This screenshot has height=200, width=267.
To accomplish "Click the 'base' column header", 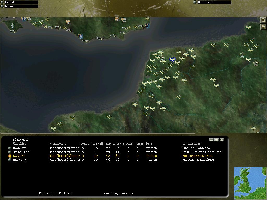I will pos(149,143).
